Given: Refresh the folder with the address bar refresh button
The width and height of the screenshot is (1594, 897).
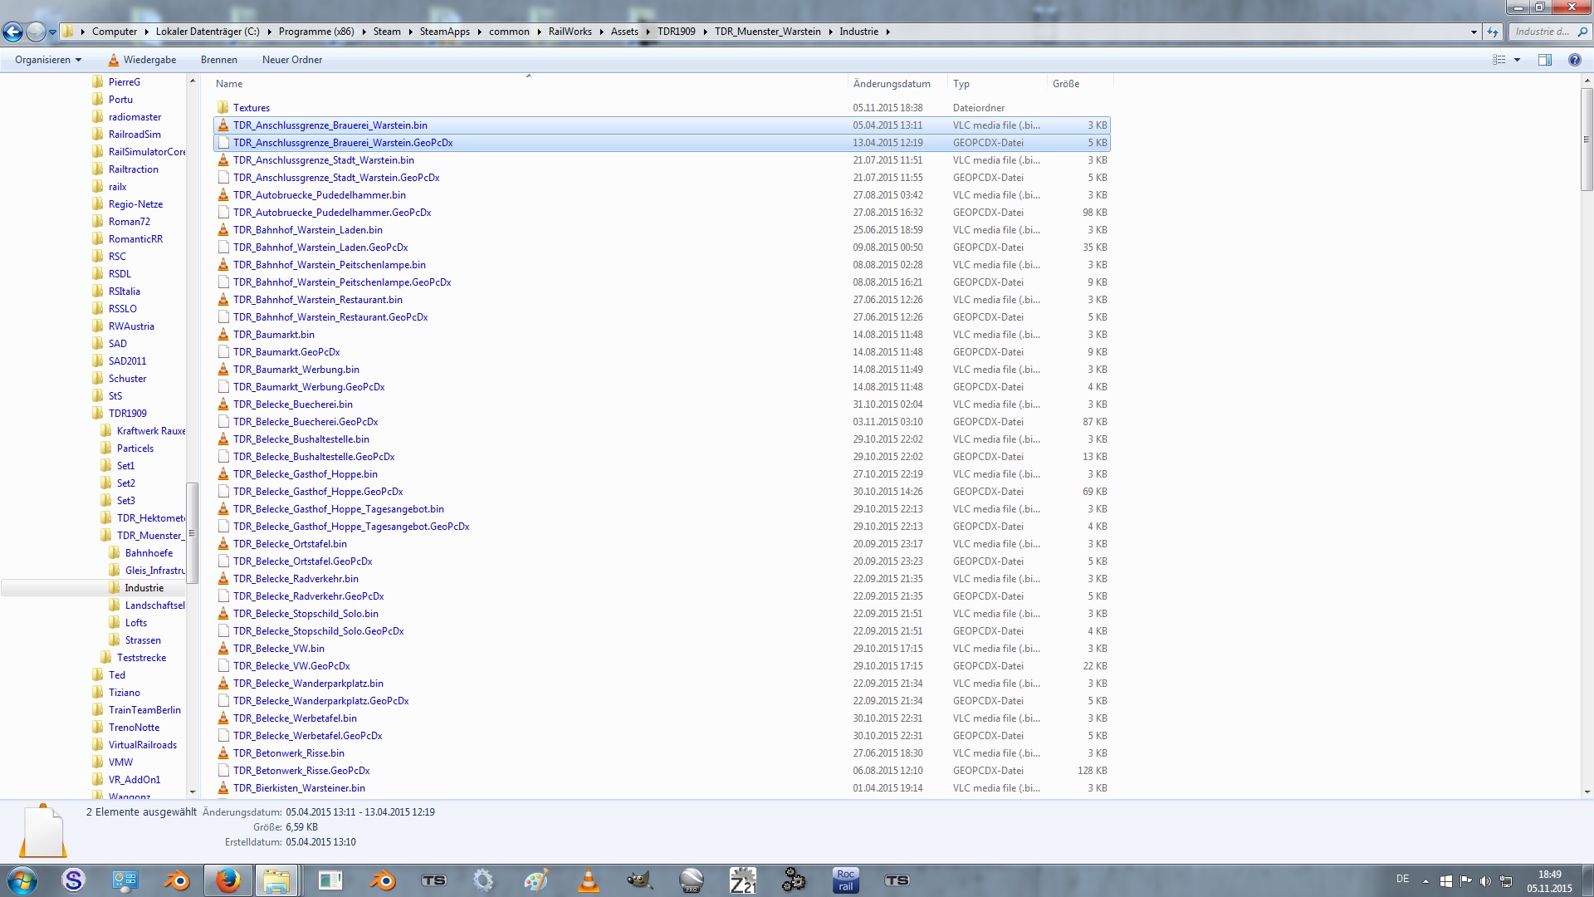Looking at the screenshot, I should pyautogui.click(x=1493, y=32).
